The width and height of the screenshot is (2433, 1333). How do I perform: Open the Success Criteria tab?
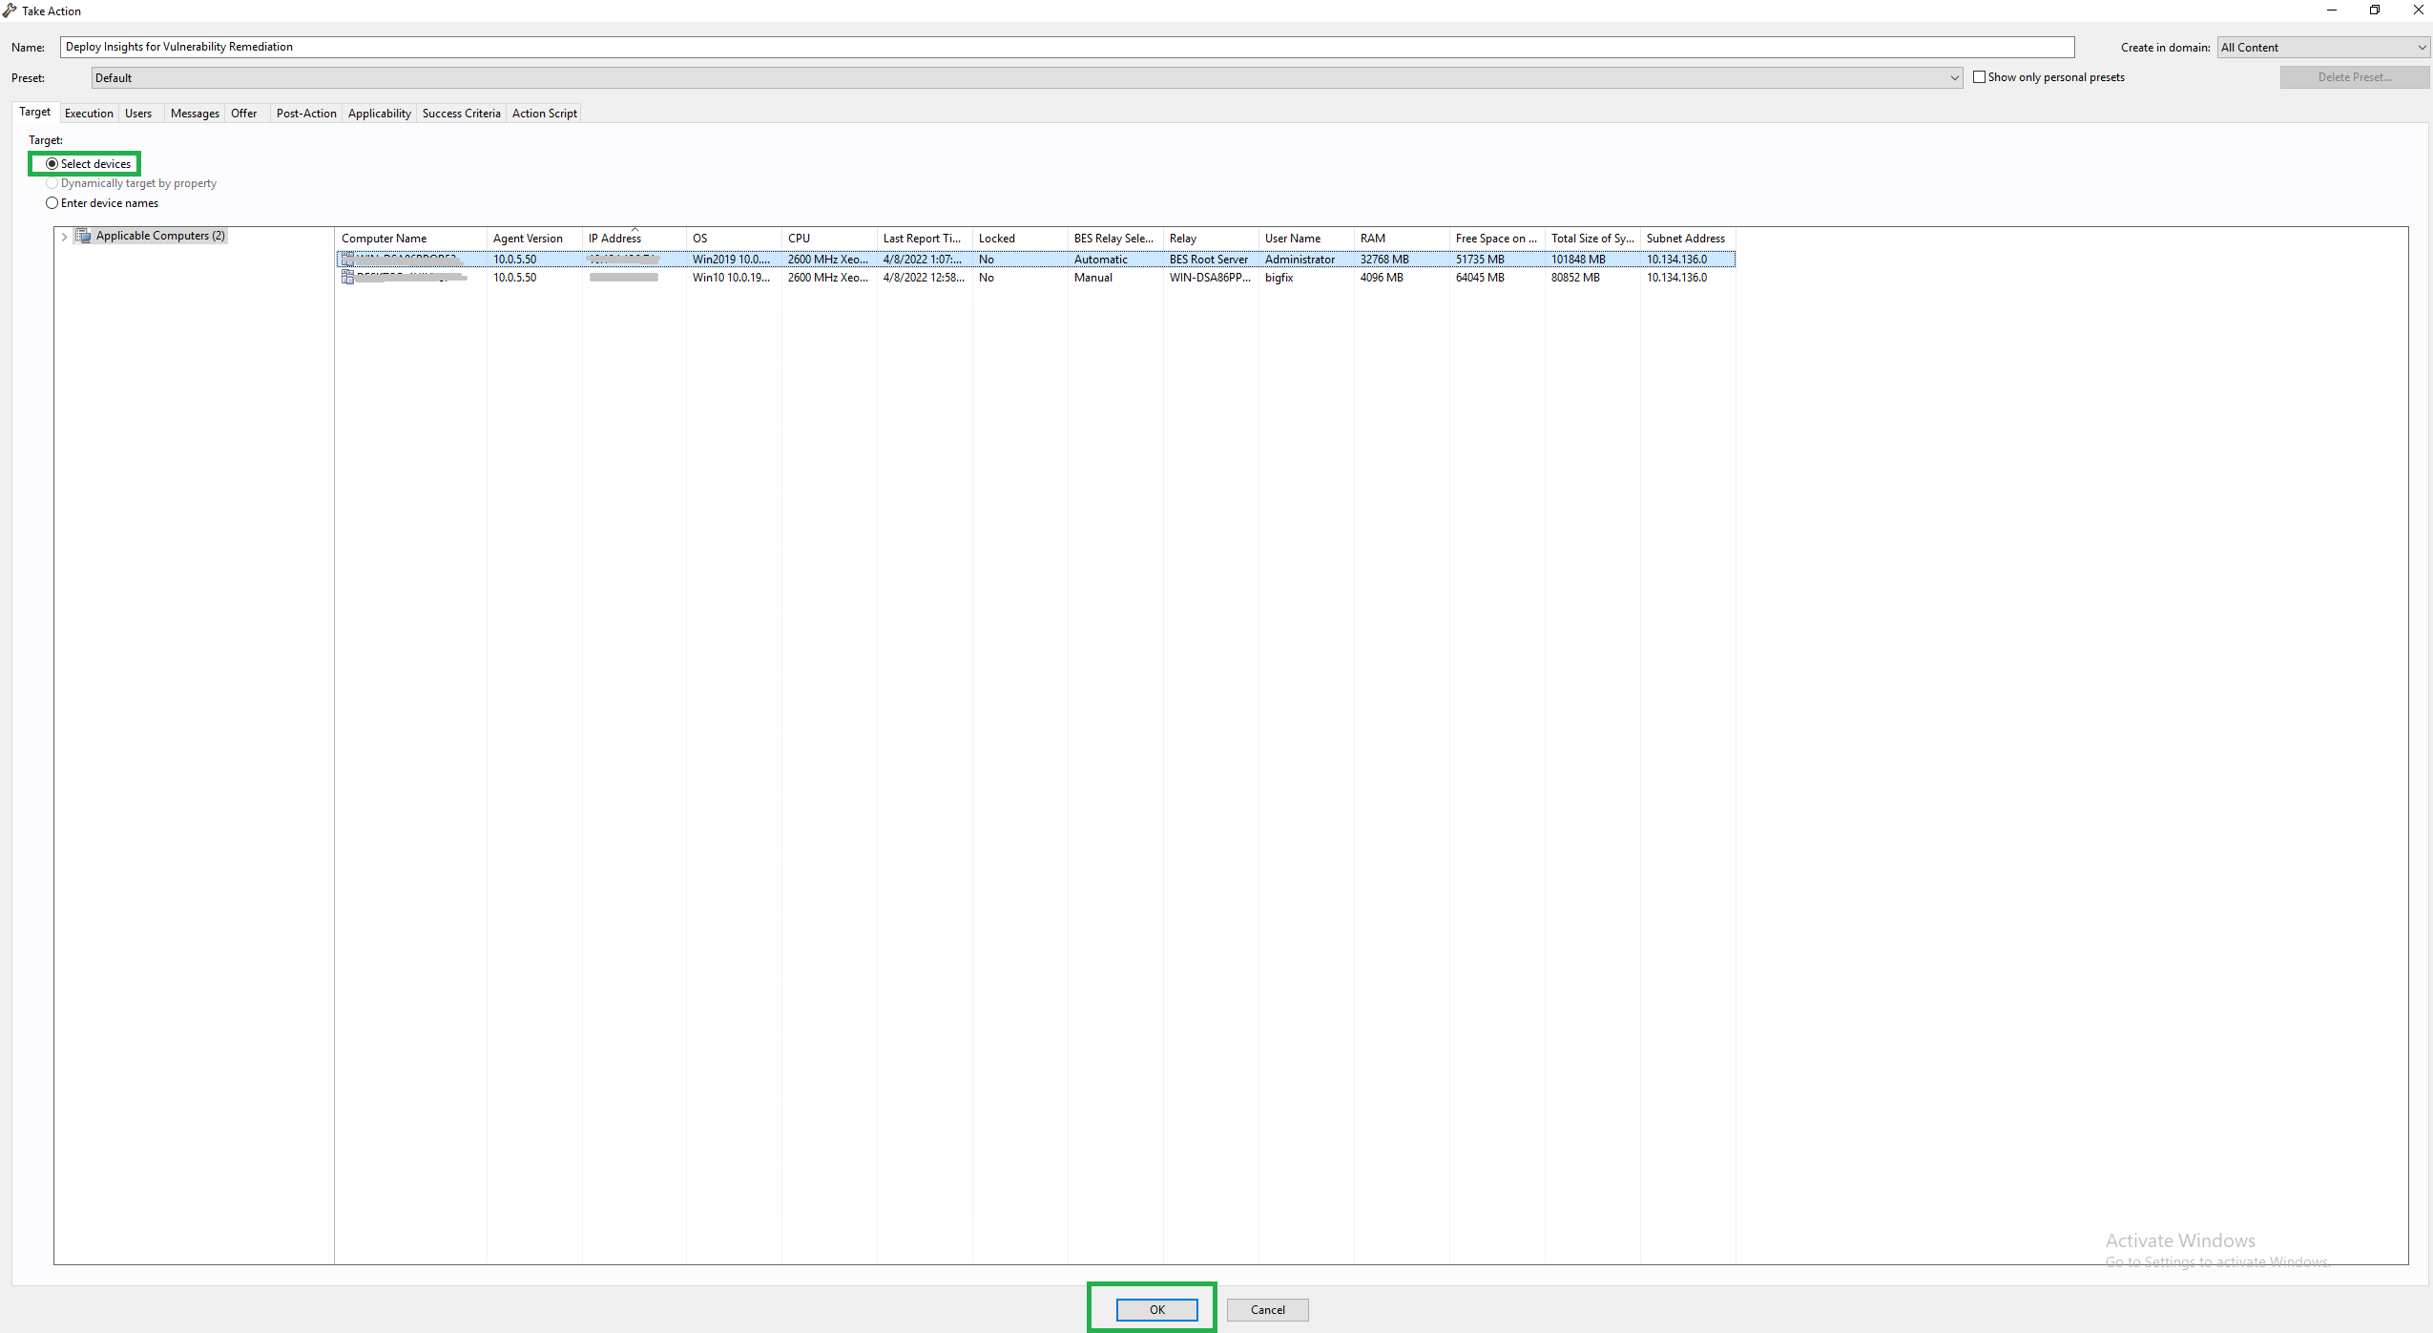461,114
